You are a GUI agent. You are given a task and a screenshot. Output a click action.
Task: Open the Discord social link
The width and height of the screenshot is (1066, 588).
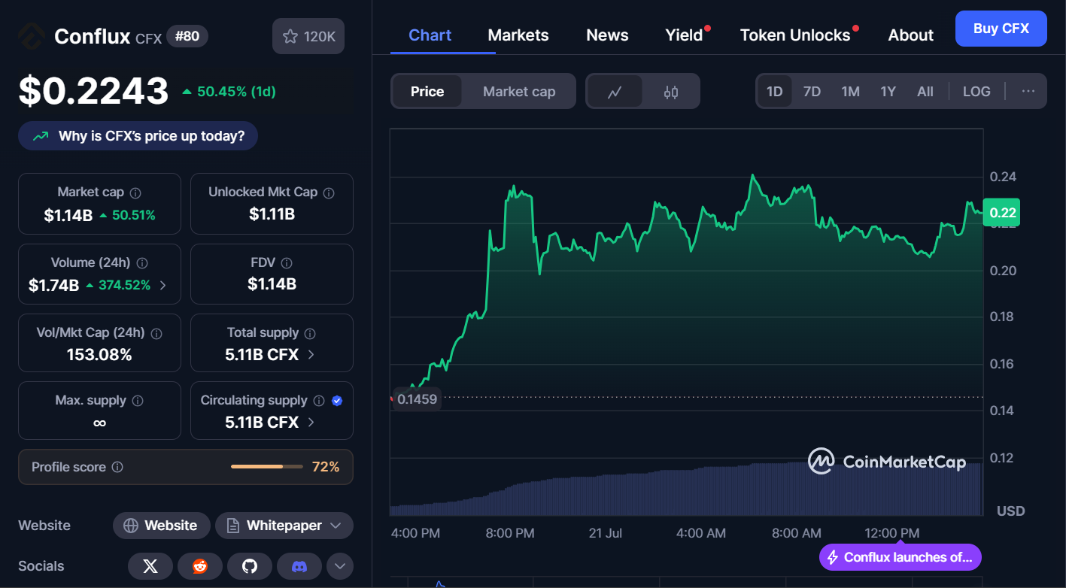(299, 566)
